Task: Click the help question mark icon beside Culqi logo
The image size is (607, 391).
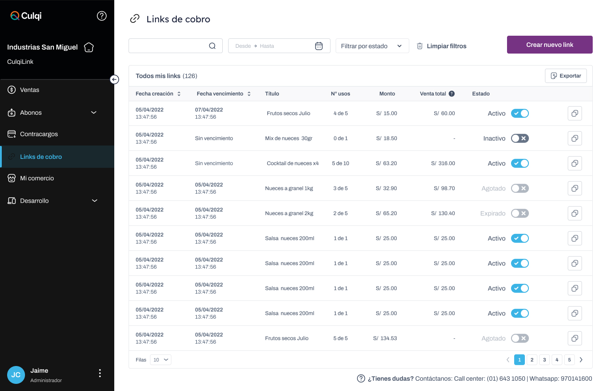Action: click(x=102, y=16)
